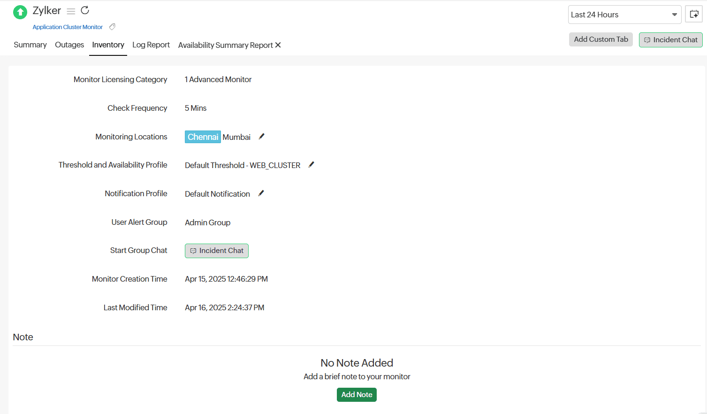Click the tag icon near Application Cluster Monitor

pos(112,27)
